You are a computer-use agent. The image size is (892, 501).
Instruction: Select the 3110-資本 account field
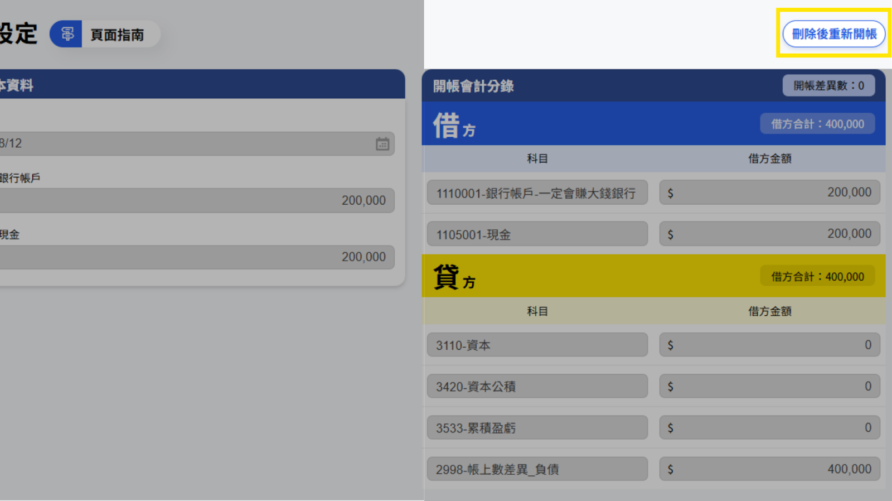pyautogui.click(x=537, y=345)
